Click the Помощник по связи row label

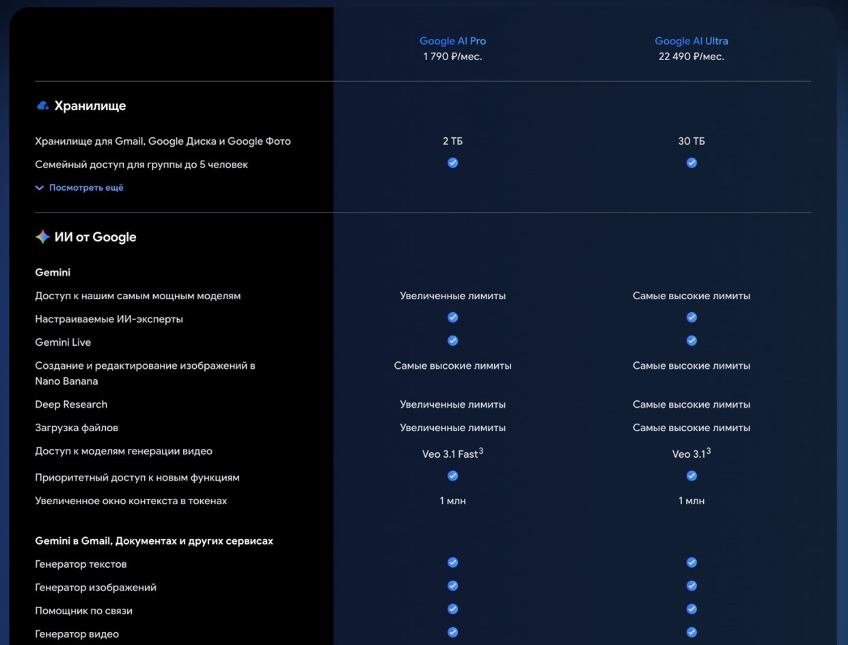(84, 611)
